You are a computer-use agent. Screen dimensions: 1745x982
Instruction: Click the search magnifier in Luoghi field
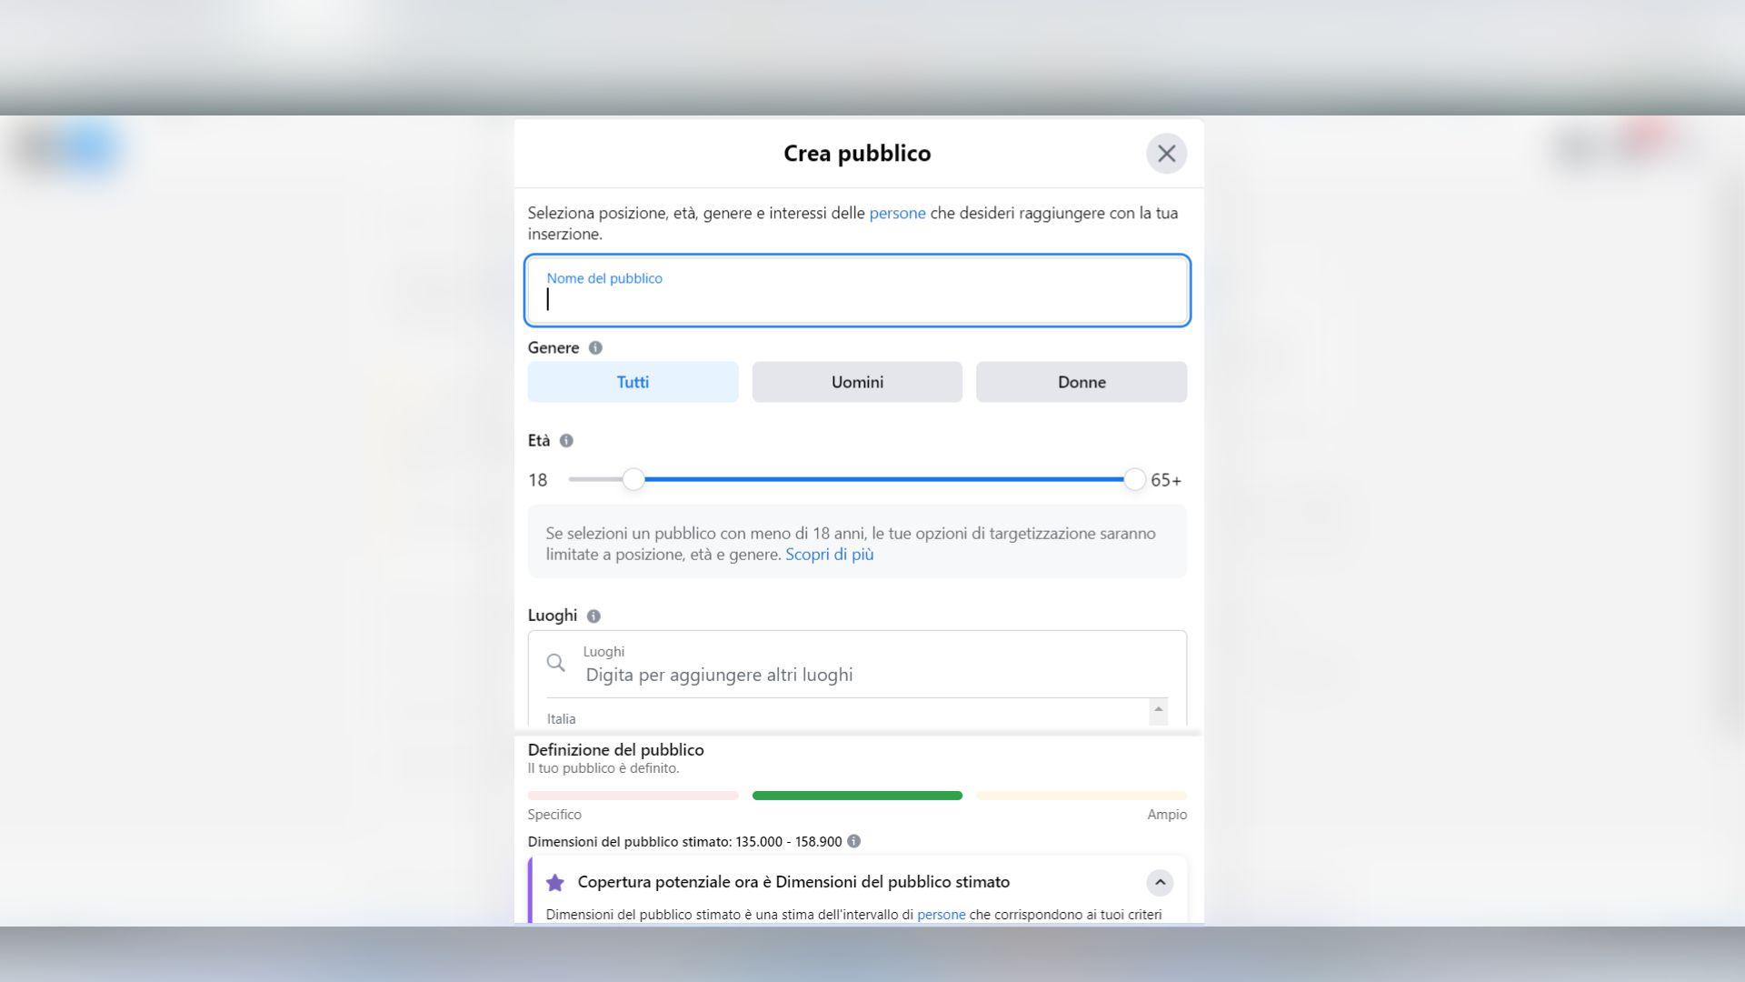(556, 663)
